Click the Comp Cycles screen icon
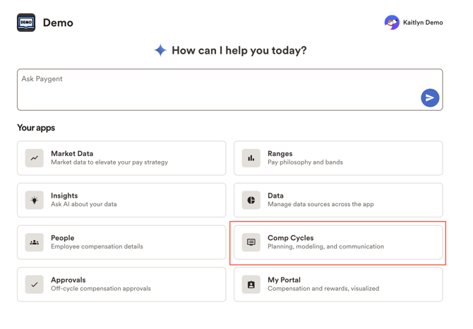 [x=251, y=242]
